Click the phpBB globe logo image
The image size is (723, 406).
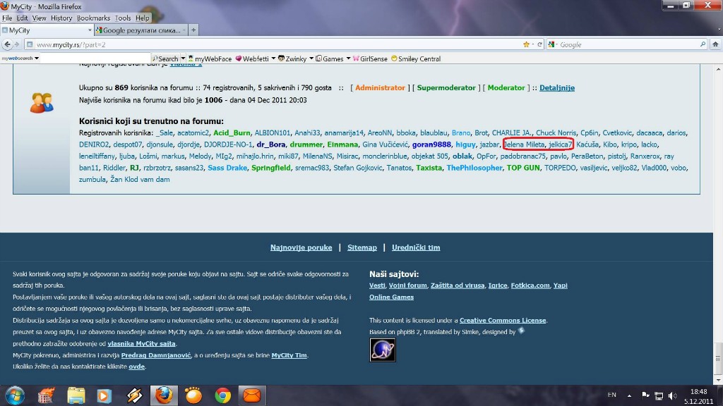click(x=382, y=350)
